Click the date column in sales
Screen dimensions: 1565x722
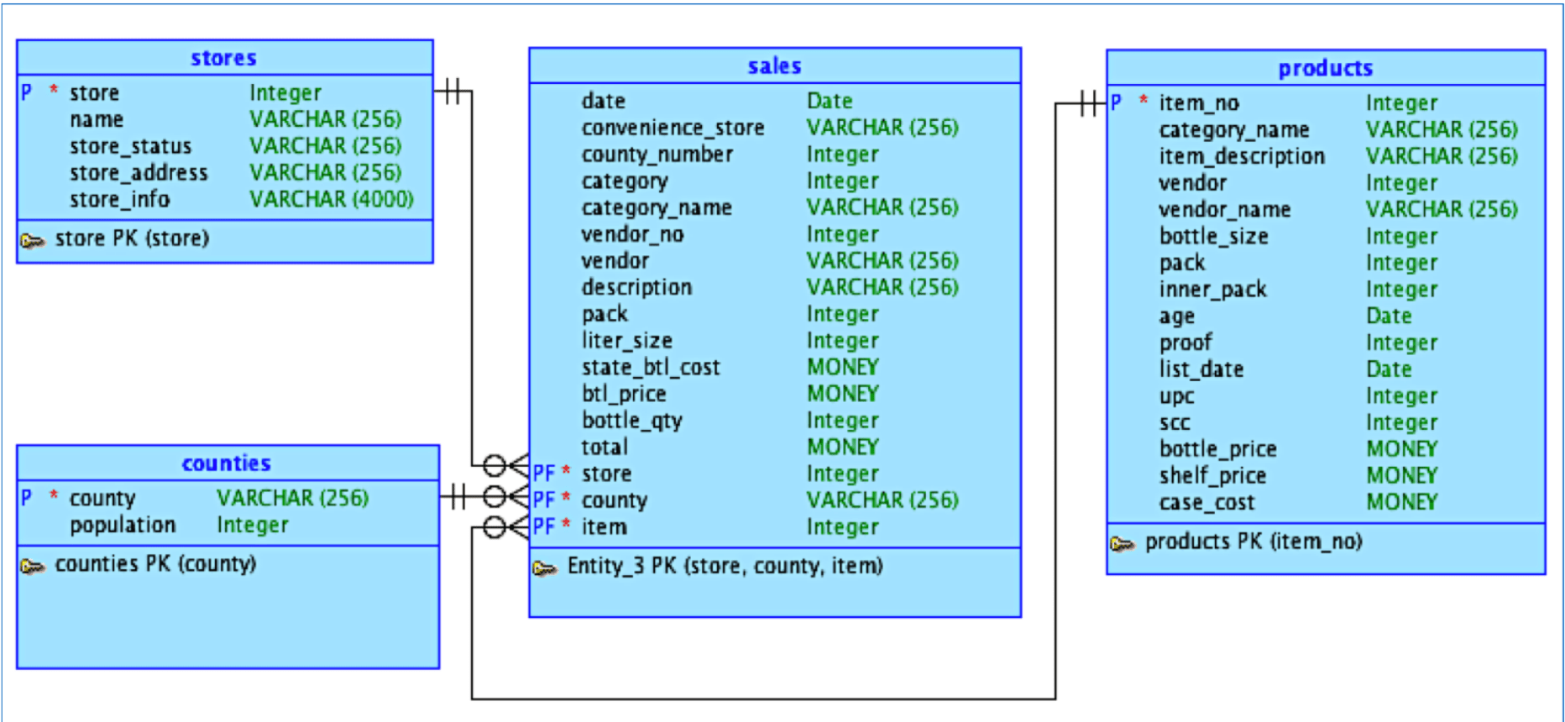tap(603, 101)
